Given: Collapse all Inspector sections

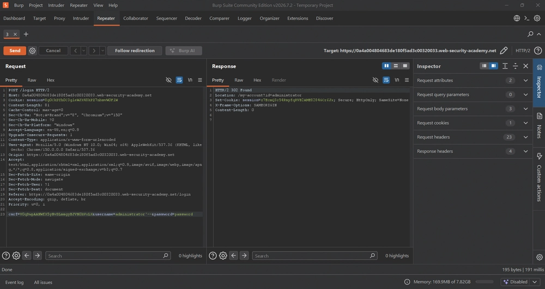Looking at the screenshot, I should tap(516, 66).
